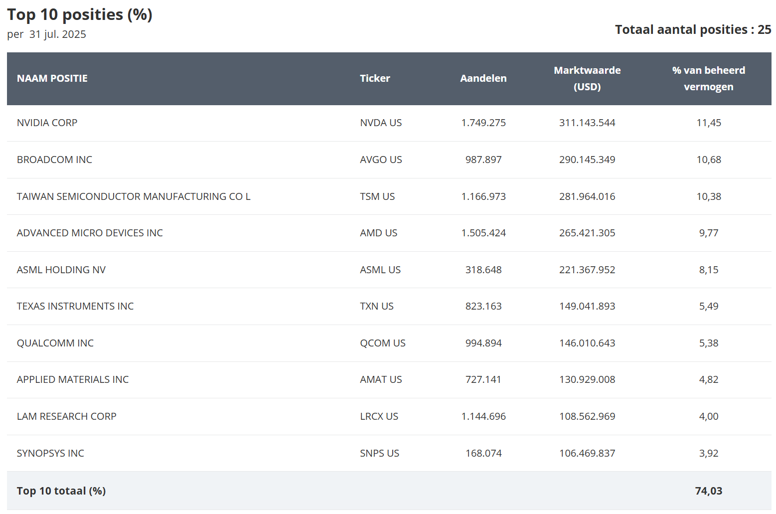Image resolution: width=776 pixels, height=514 pixels.
Task: Click the Top 10 totaal value 74,03
Action: (709, 491)
